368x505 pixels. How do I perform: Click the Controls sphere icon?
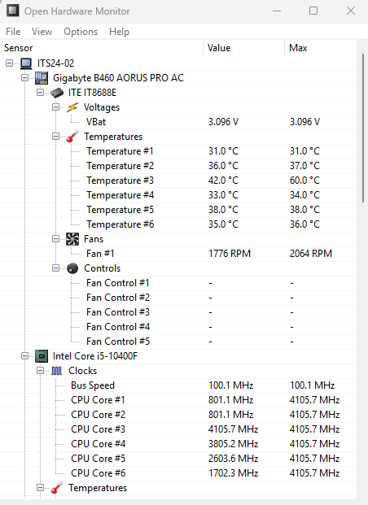click(x=72, y=268)
